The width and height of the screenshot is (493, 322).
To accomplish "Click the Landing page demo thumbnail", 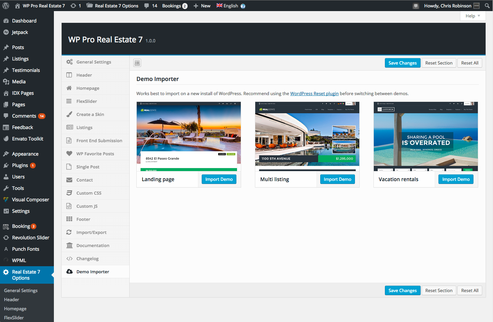I will pos(189,136).
